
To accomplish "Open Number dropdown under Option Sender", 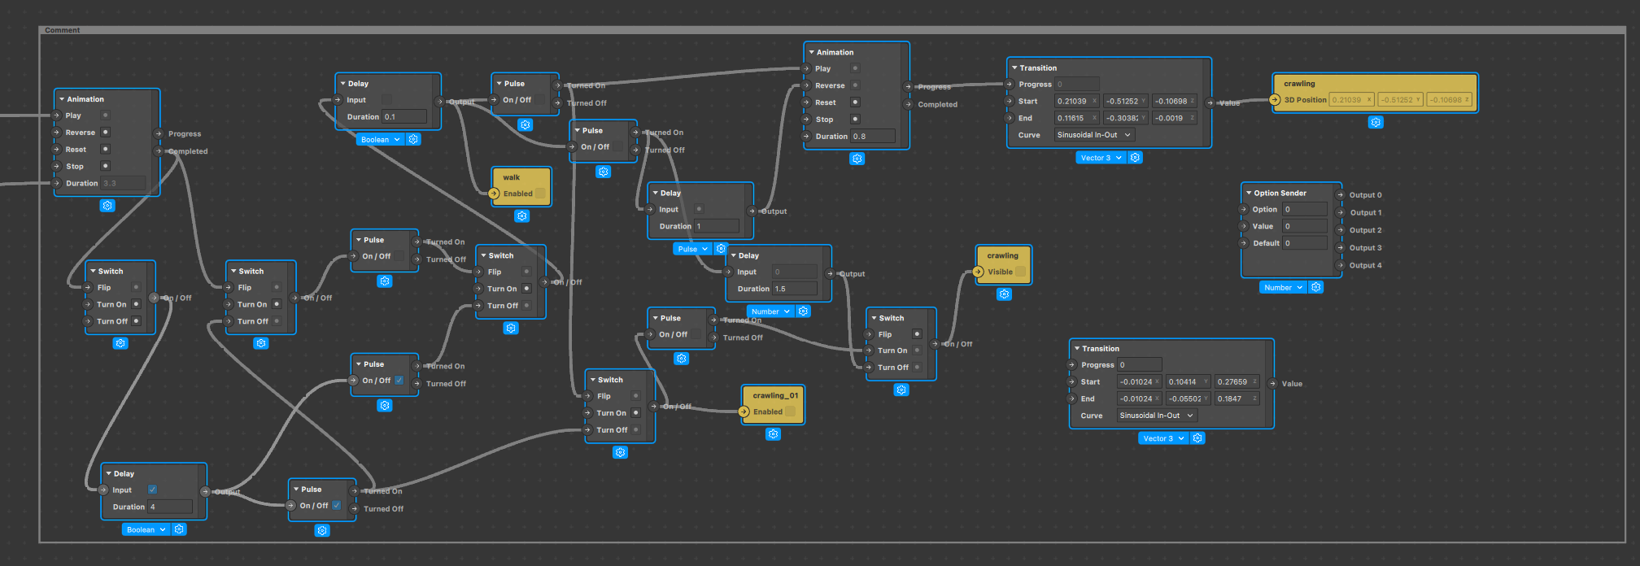I will [x=1283, y=287].
